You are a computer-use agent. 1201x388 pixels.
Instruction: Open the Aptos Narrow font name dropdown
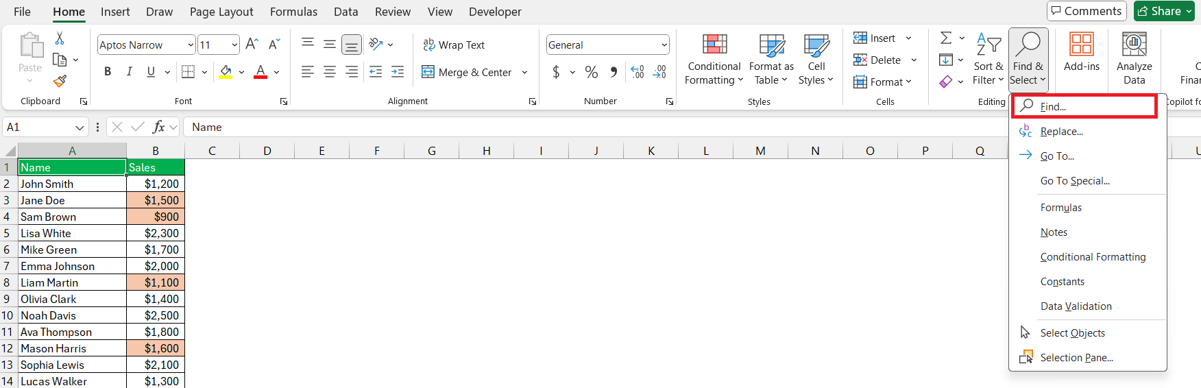[x=191, y=45]
